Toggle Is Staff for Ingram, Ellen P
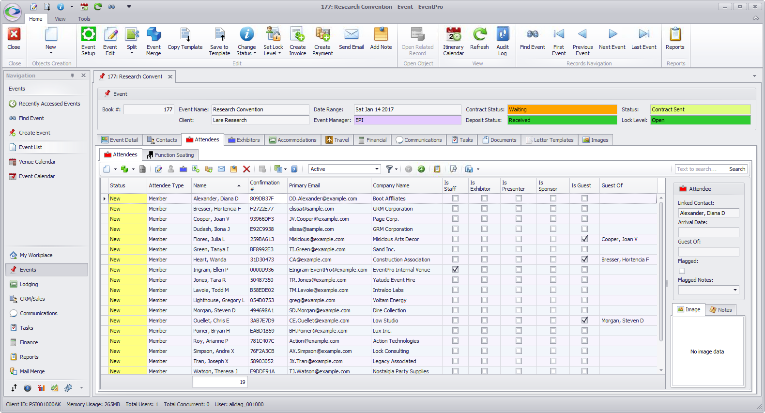 [455, 270]
